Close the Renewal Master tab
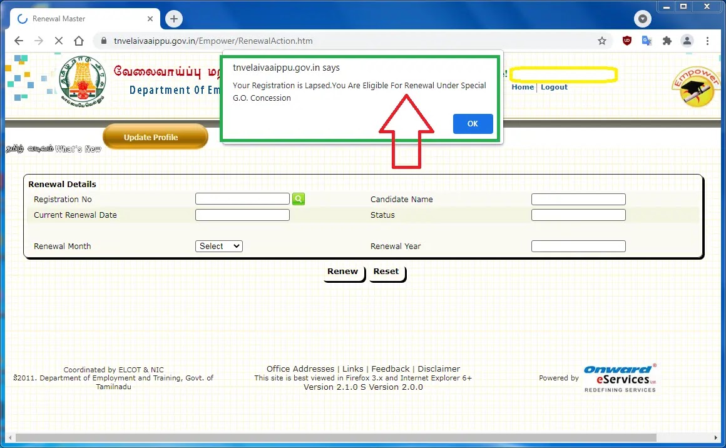Viewport: 726px width, 448px height. click(x=150, y=19)
